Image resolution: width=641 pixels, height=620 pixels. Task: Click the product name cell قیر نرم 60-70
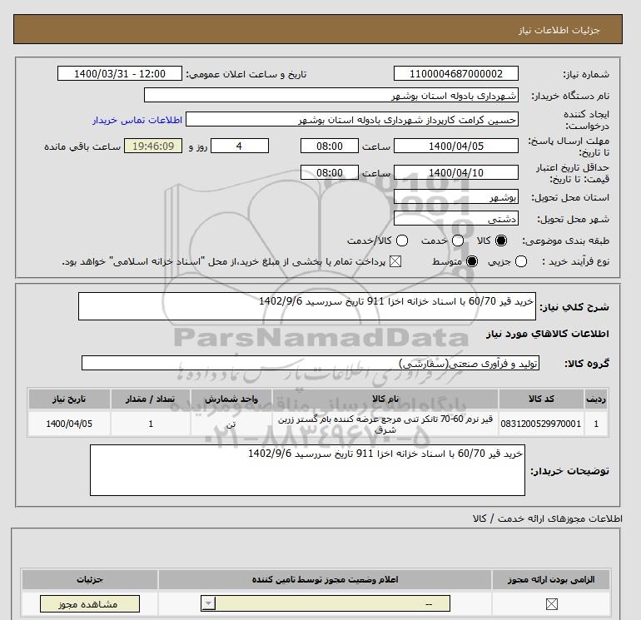[x=385, y=424]
